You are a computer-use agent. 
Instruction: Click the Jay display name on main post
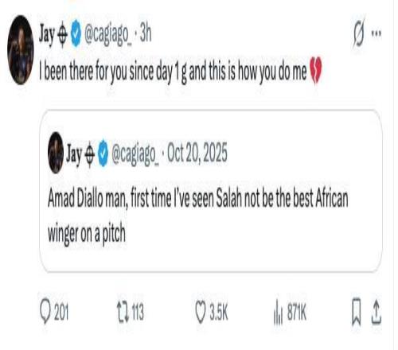(47, 34)
